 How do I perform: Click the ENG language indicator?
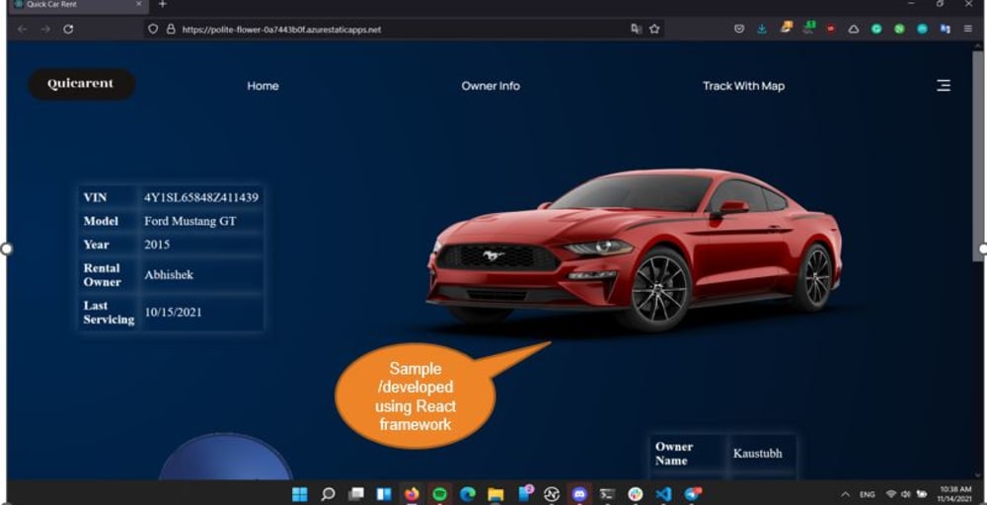[868, 495]
